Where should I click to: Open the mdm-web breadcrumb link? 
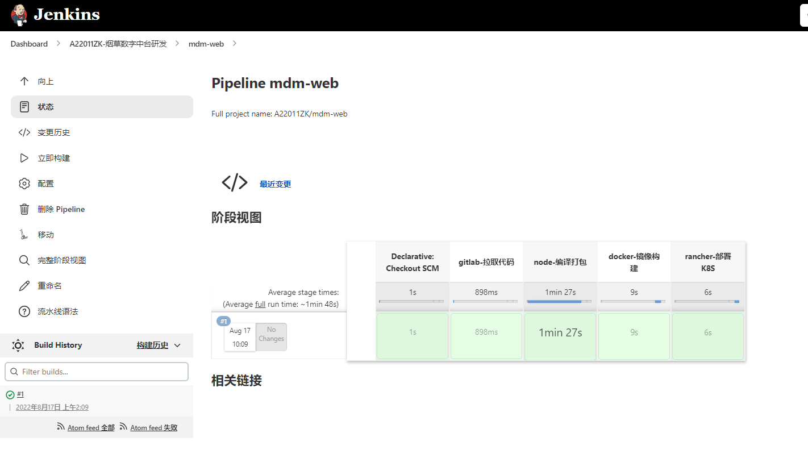206,44
